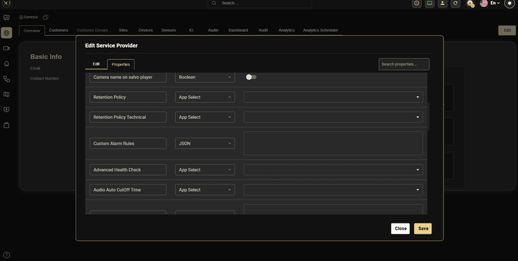Switch to the Edit tab in dialog

tap(96, 64)
